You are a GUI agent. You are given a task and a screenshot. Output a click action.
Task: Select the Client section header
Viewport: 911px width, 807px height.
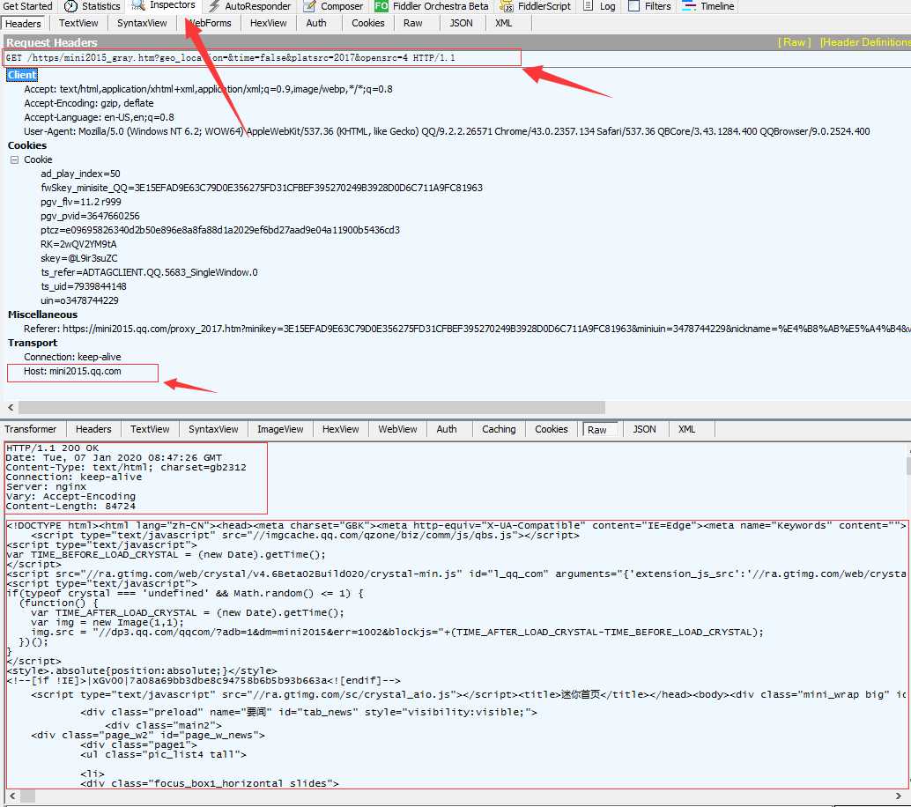click(x=22, y=75)
